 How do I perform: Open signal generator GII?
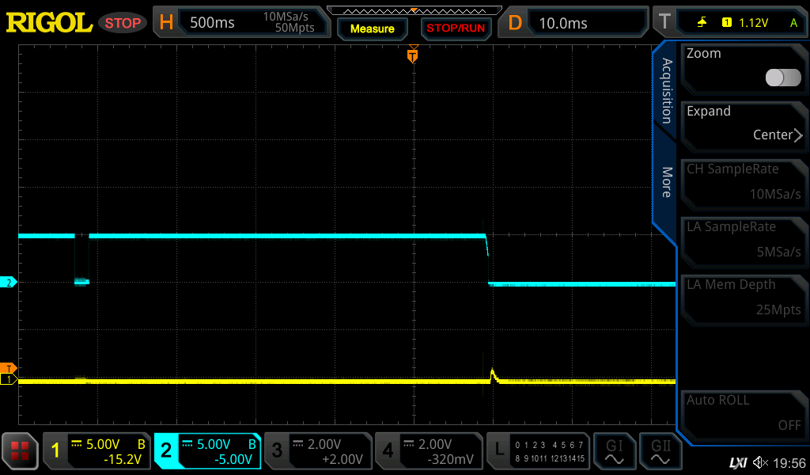pos(660,450)
